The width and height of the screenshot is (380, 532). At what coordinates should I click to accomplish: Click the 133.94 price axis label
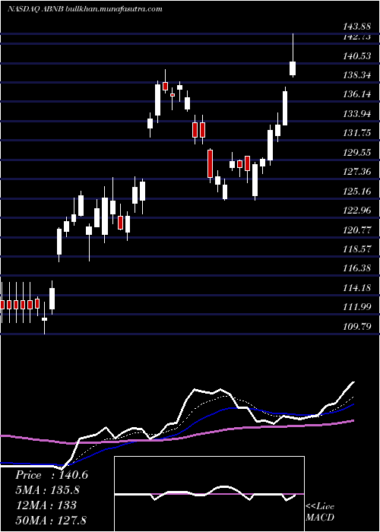(357, 114)
